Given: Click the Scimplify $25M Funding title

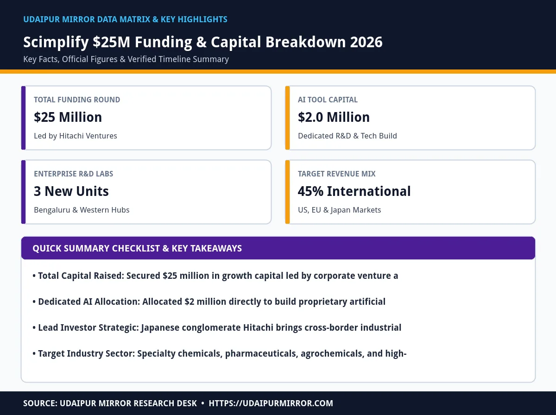Looking at the screenshot, I should tap(203, 42).
